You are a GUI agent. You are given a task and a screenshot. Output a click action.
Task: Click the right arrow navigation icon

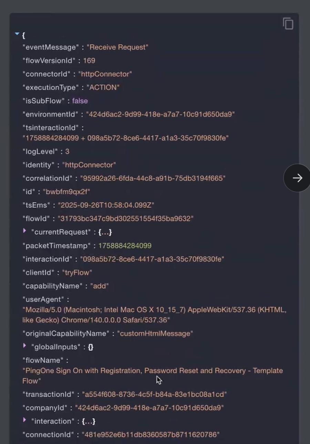pyautogui.click(x=297, y=178)
